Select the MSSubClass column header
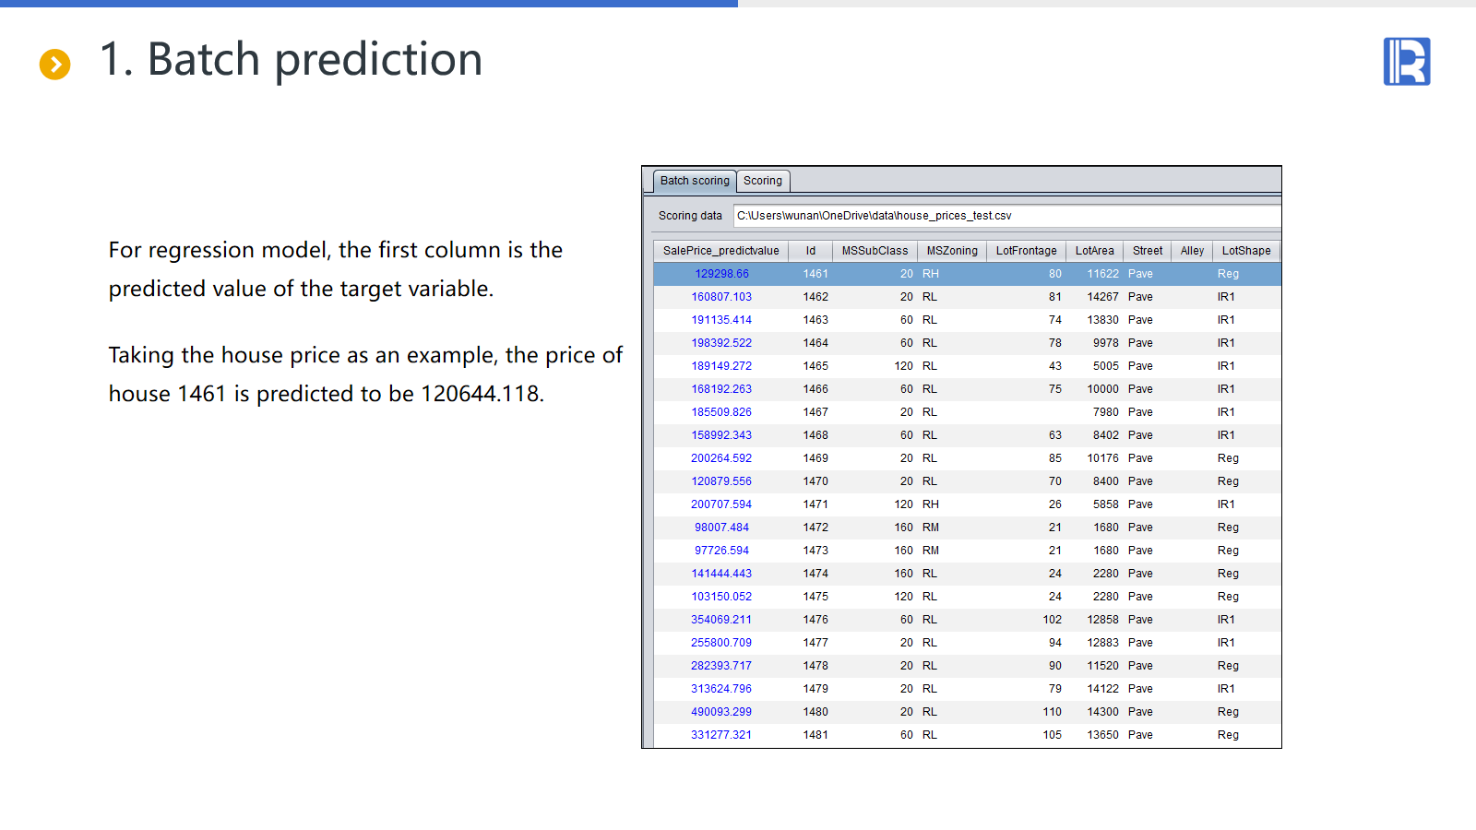This screenshot has height=830, width=1476. coord(875,251)
